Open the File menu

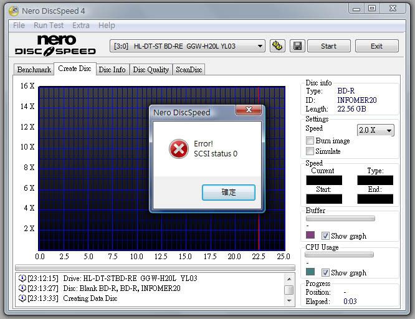coord(19,26)
